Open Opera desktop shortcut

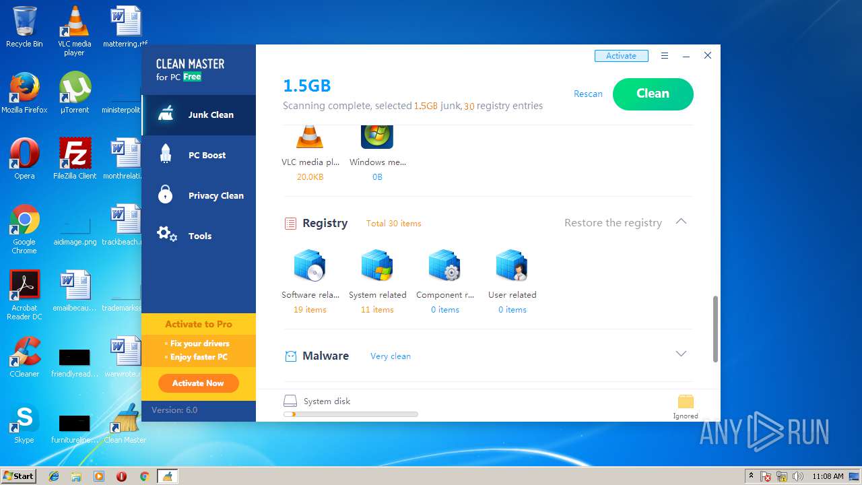point(24,159)
